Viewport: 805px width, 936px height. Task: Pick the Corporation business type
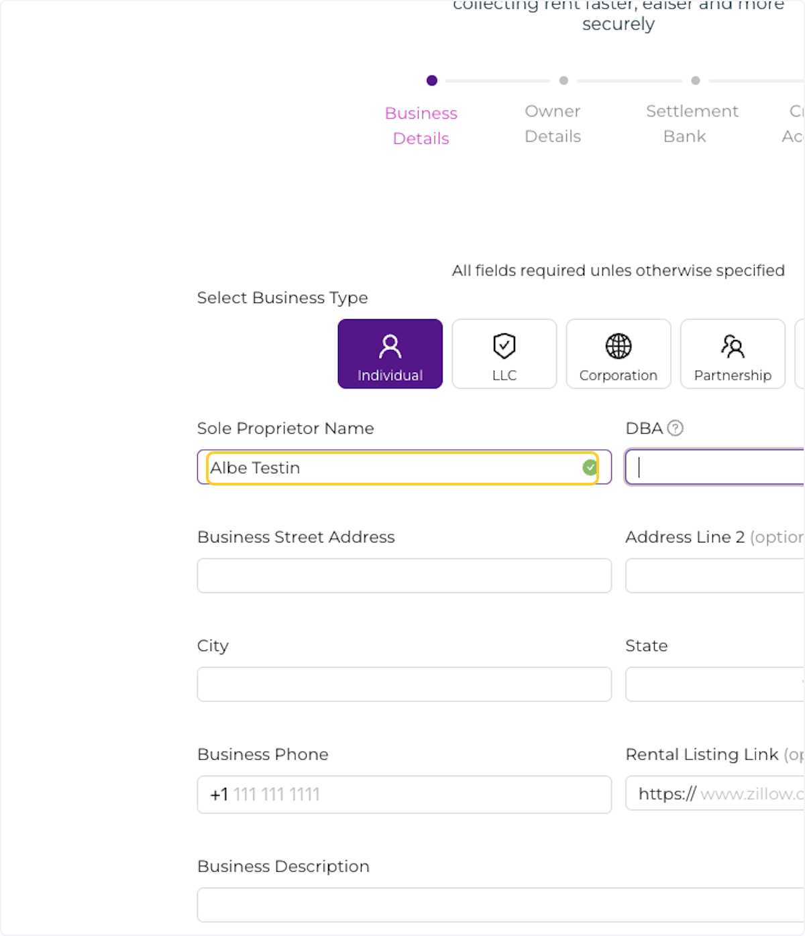(x=618, y=354)
